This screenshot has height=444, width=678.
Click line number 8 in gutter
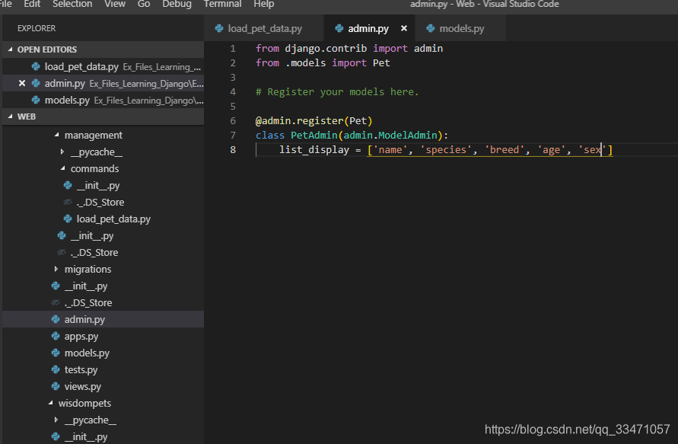click(x=233, y=150)
